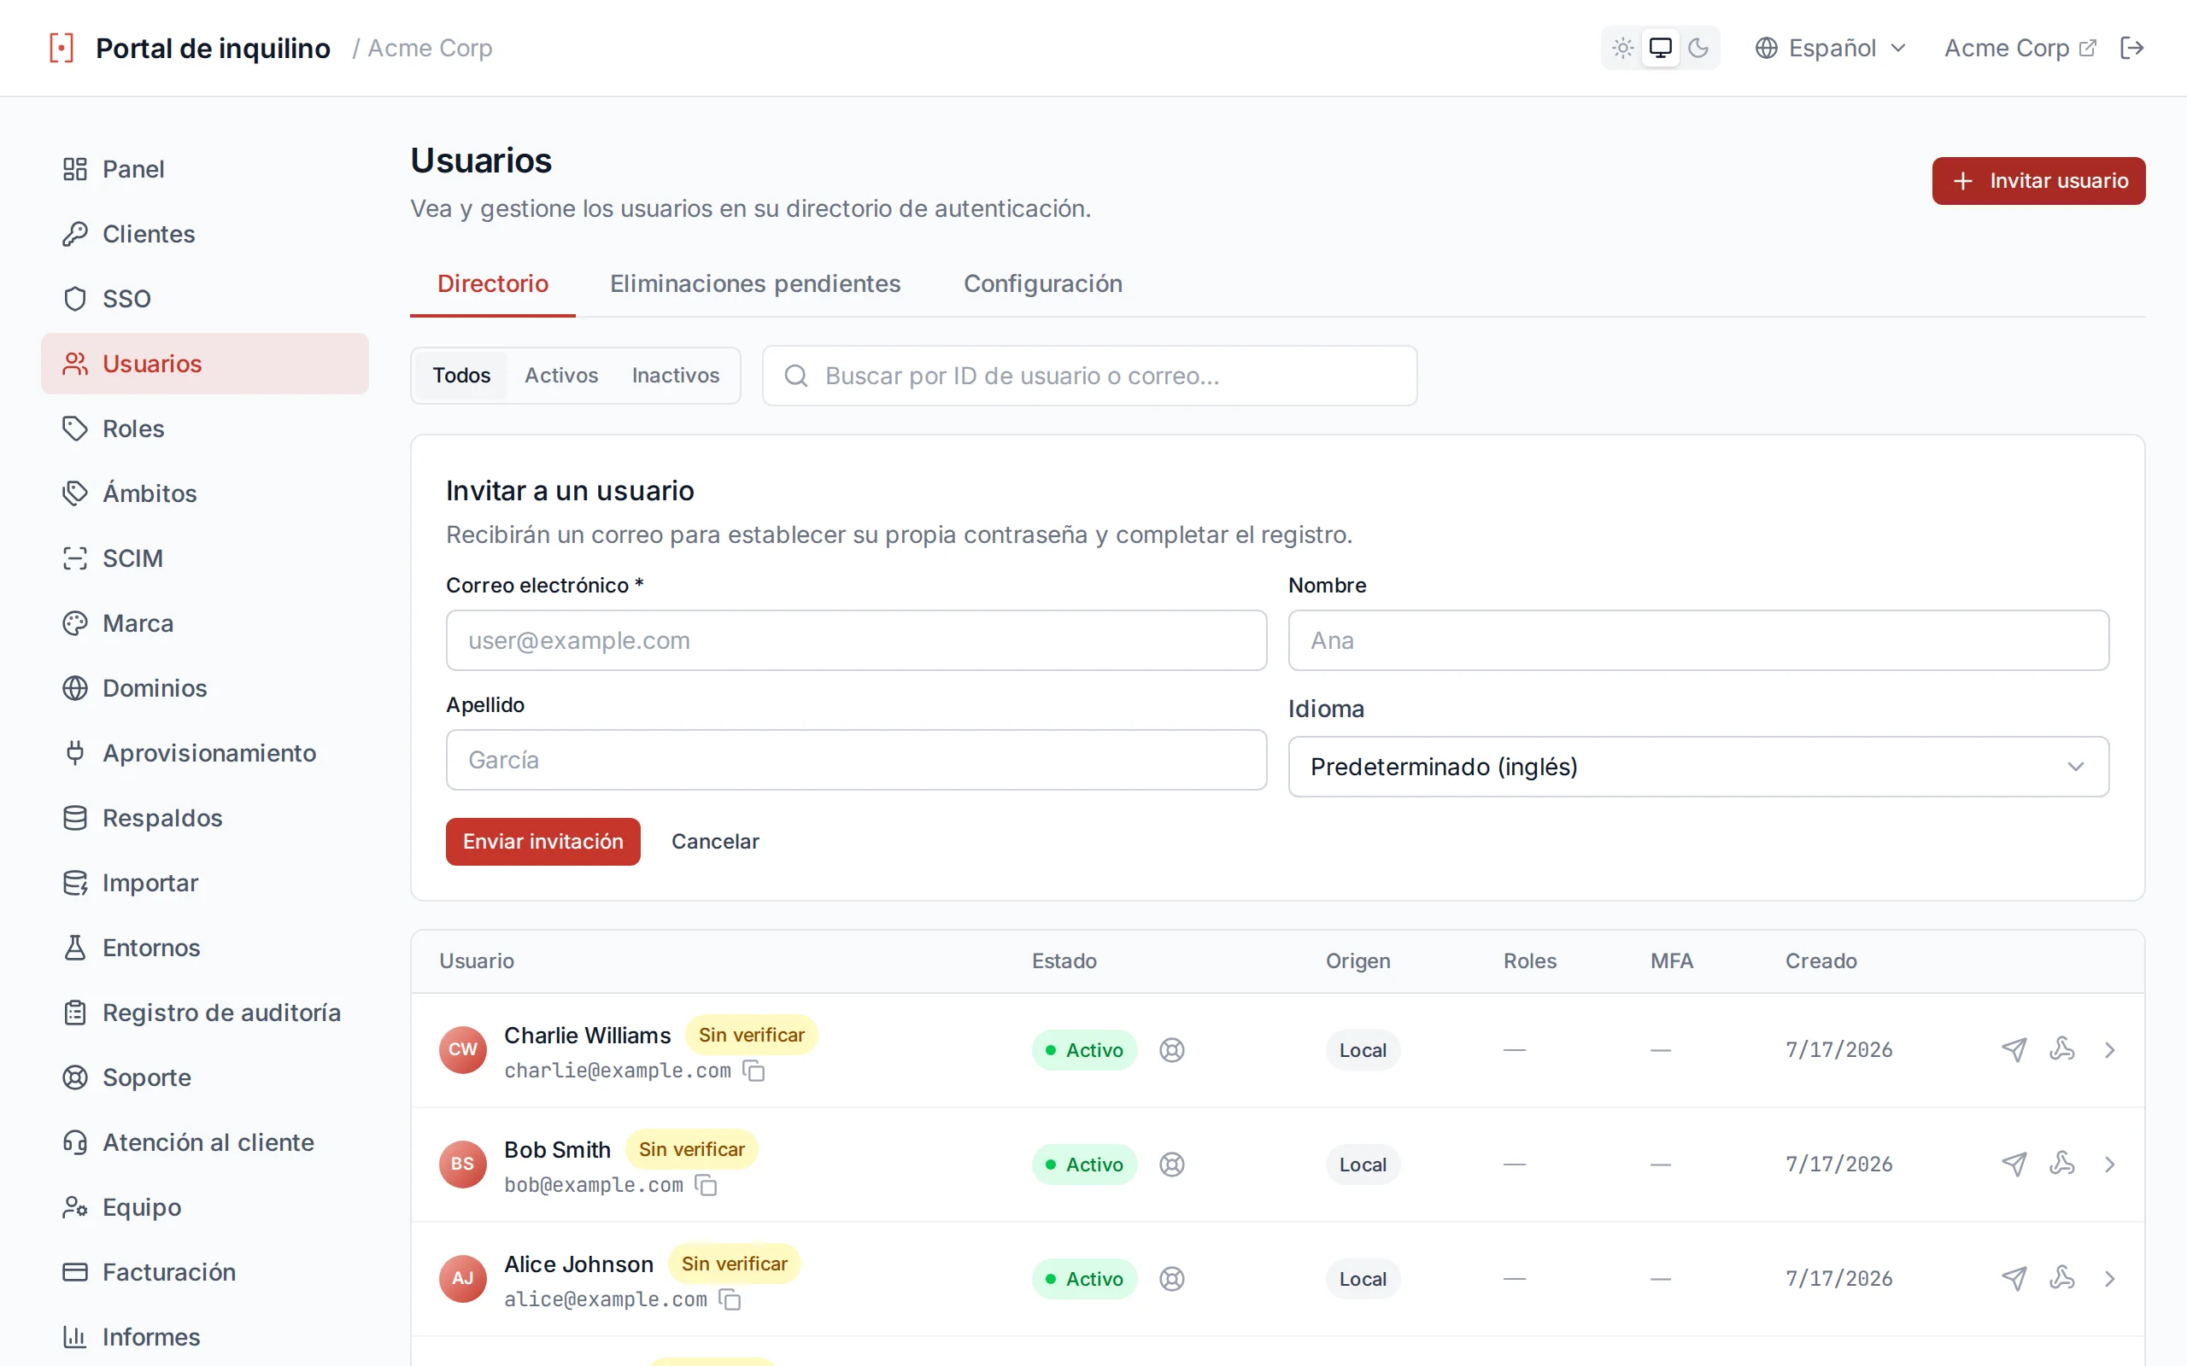Viewport: 2187px width, 1366px height.
Task: Click the Correo electrónico input
Action: (x=856, y=640)
